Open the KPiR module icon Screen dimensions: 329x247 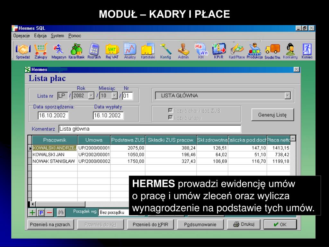(218, 51)
